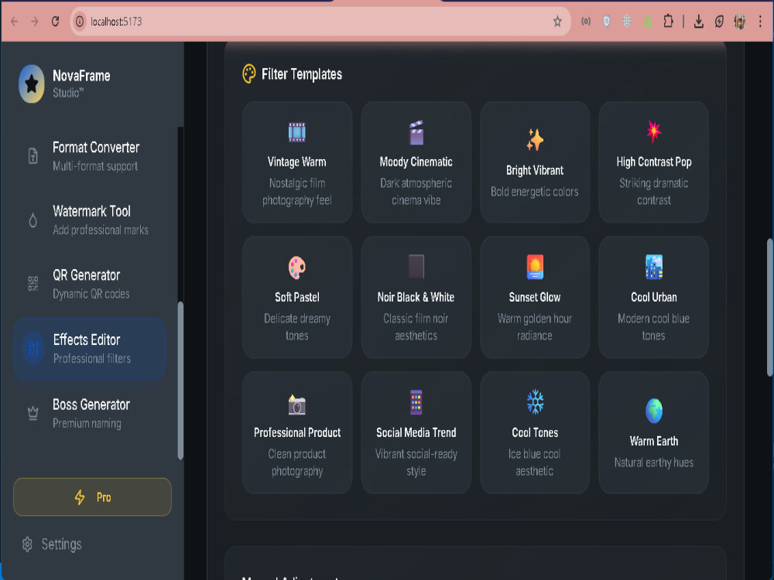Pick the Professional Product template

[297, 432]
